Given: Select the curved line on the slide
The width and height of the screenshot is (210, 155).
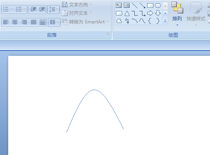Looking at the screenshot, I should coord(94,90).
